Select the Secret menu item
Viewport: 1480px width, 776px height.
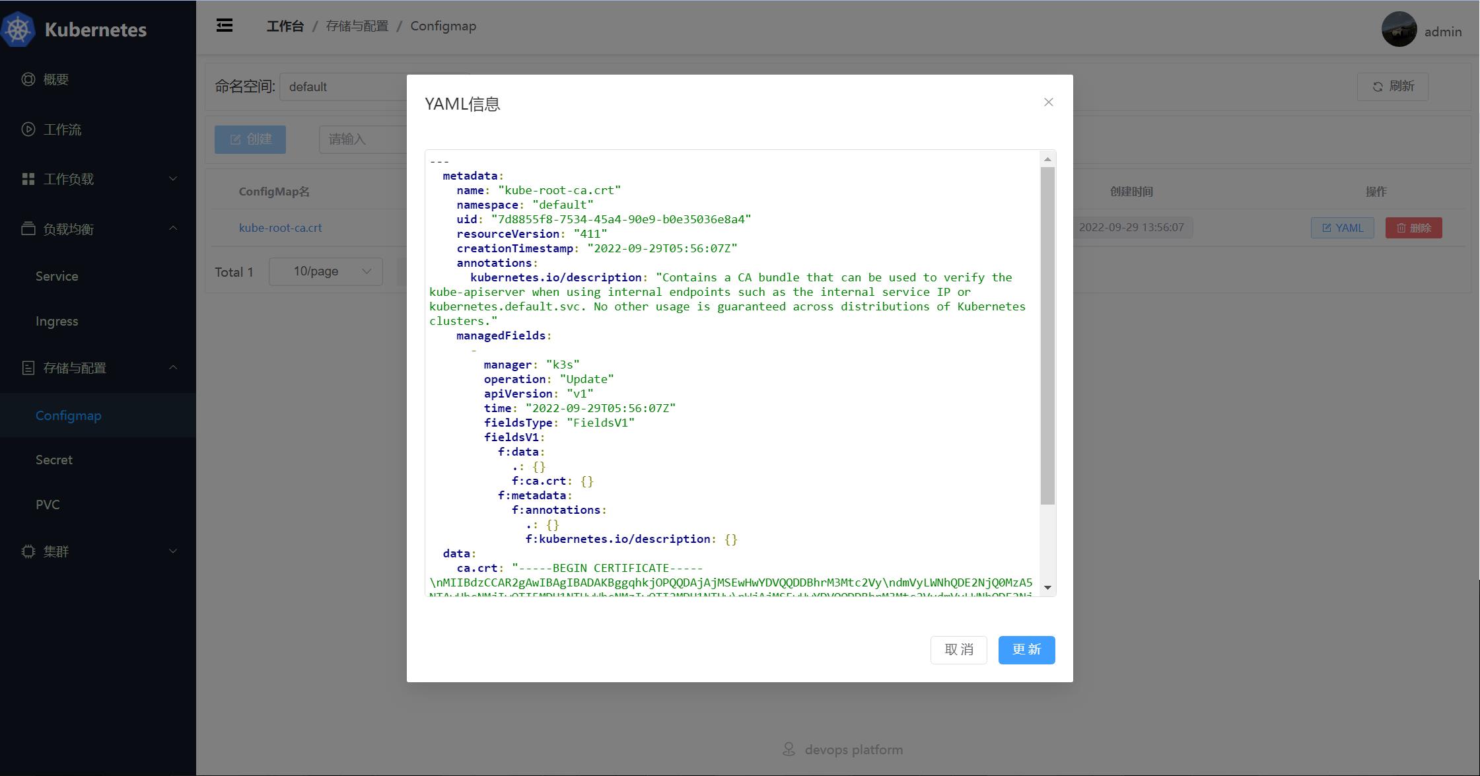point(54,460)
